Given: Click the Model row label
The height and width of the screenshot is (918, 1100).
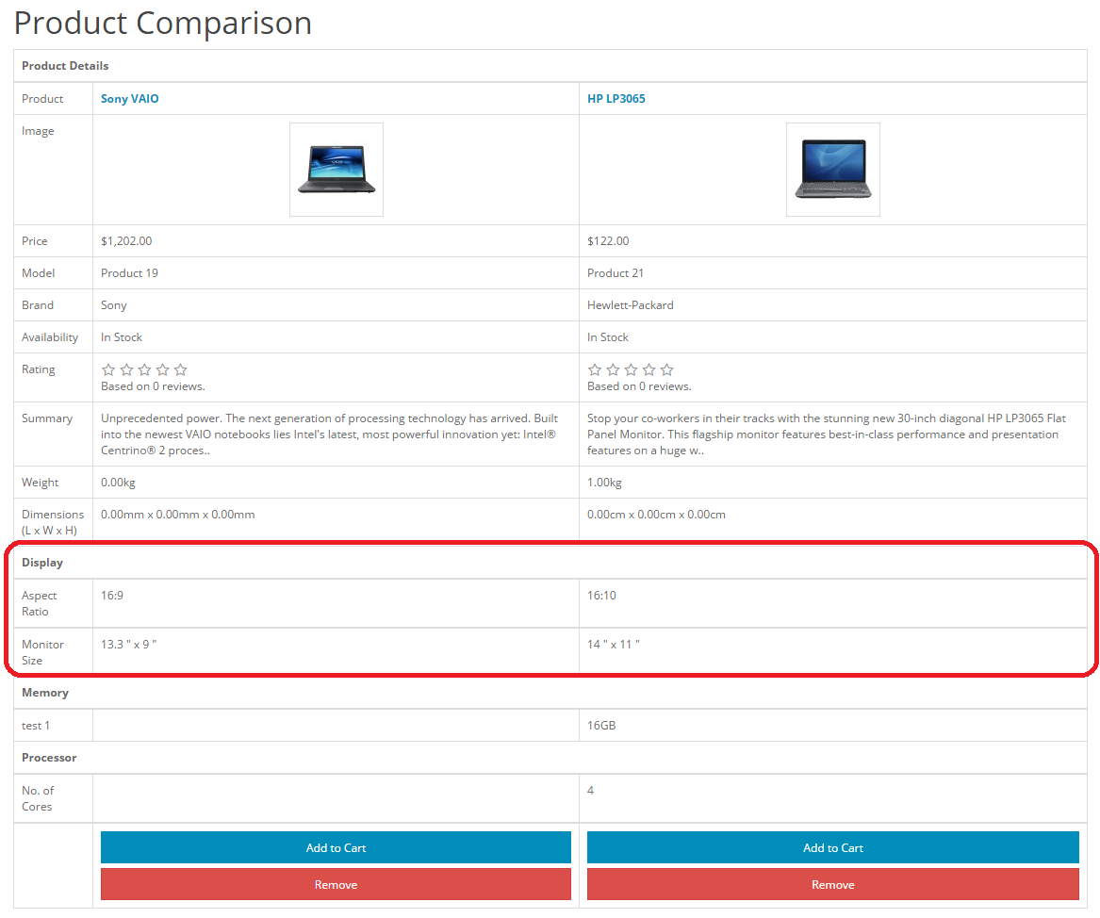Looking at the screenshot, I should click(x=38, y=273).
